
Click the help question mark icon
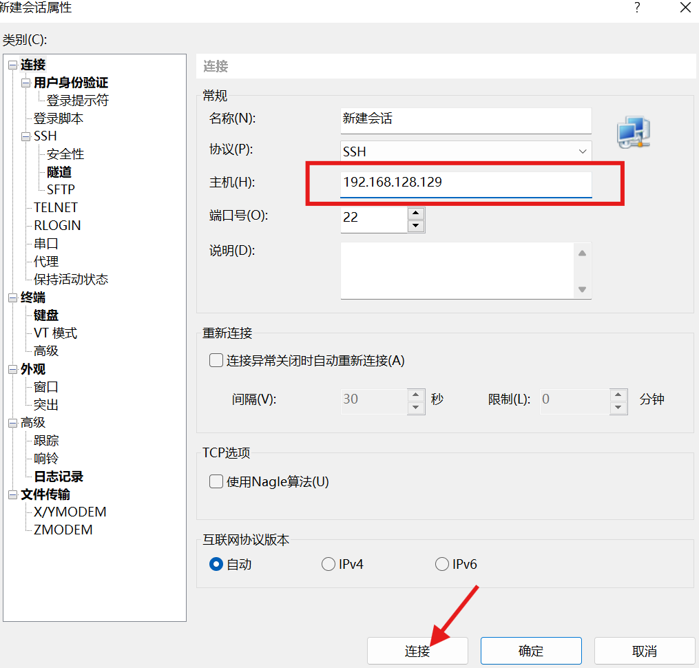[637, 8]
